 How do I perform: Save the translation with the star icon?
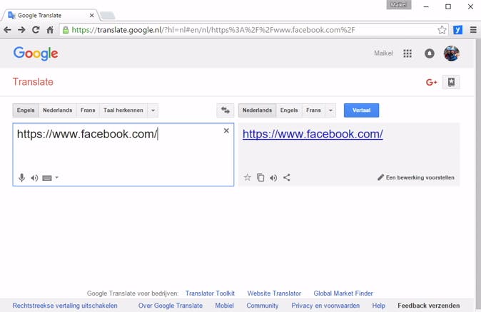click(247, 177)
